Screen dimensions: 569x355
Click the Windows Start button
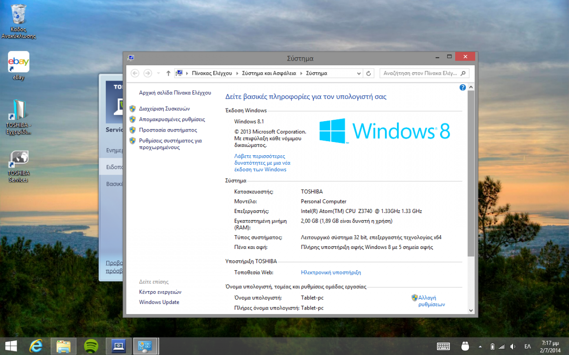[11, 346]
